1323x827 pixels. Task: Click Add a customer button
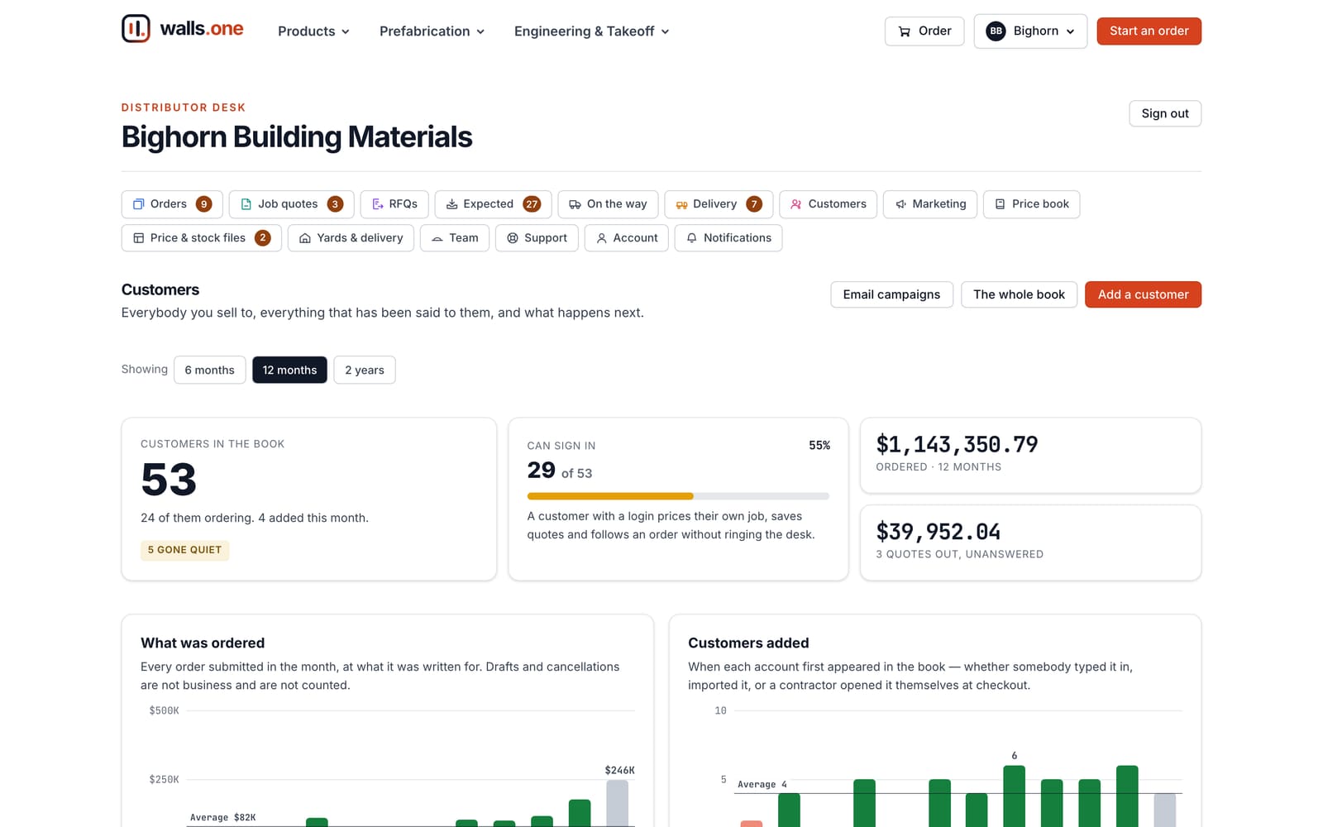[x=1143, y=294]
